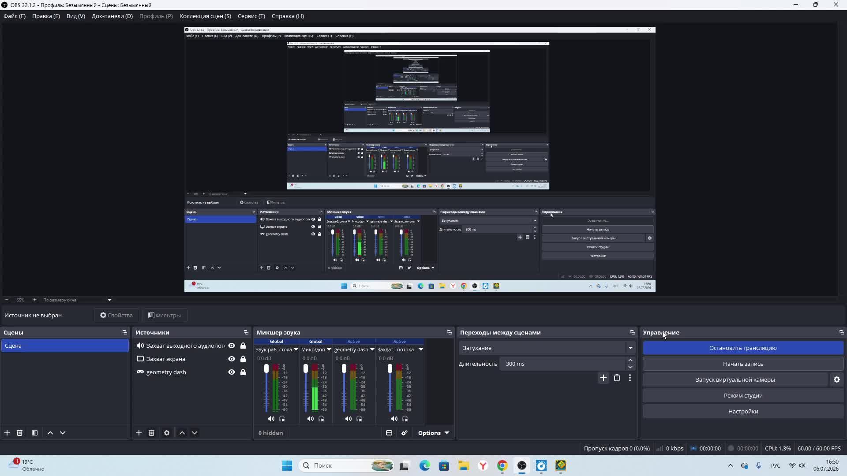847x476 pixels.
Task: Open the Захват...потока channel dropdown
Action: (x=421, y=350)
